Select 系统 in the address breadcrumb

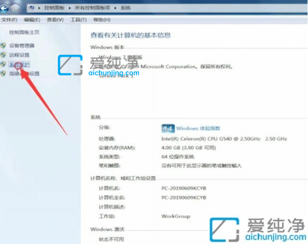[126, 8]
